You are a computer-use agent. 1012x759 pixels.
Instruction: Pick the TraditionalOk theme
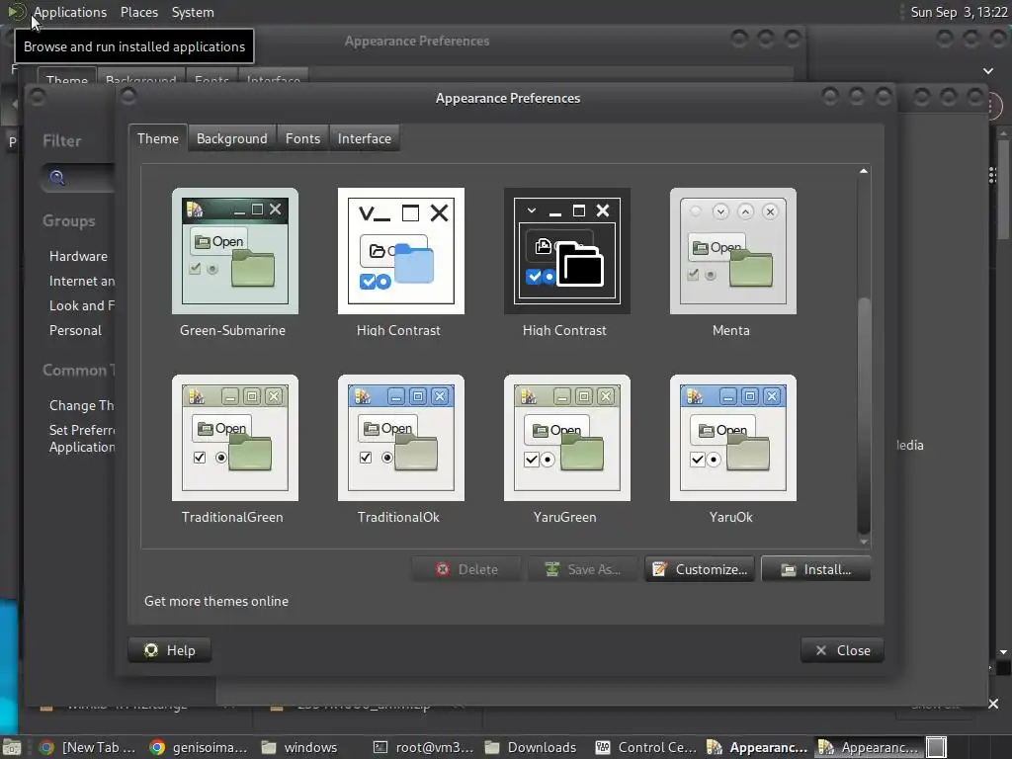click(401, 438)
